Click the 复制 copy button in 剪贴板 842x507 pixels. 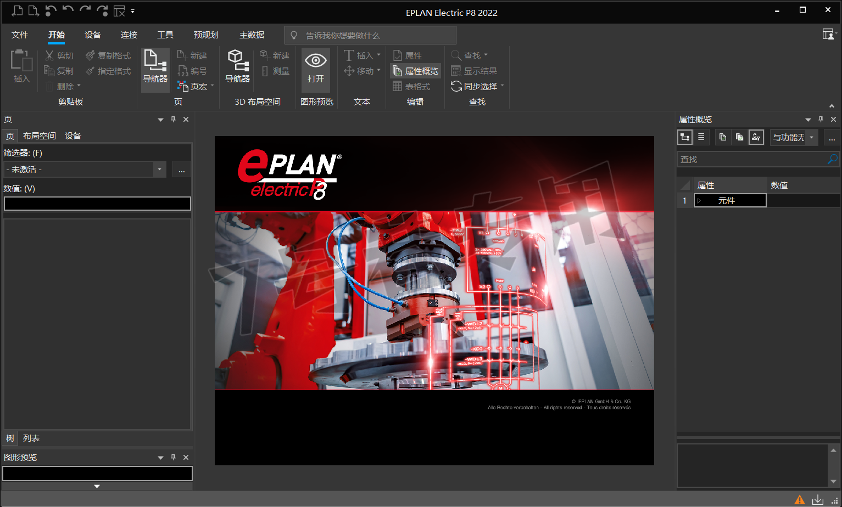tap(59, 71)
